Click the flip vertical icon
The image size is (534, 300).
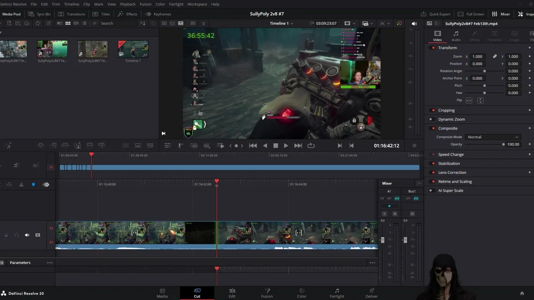[x=480, y=100]
